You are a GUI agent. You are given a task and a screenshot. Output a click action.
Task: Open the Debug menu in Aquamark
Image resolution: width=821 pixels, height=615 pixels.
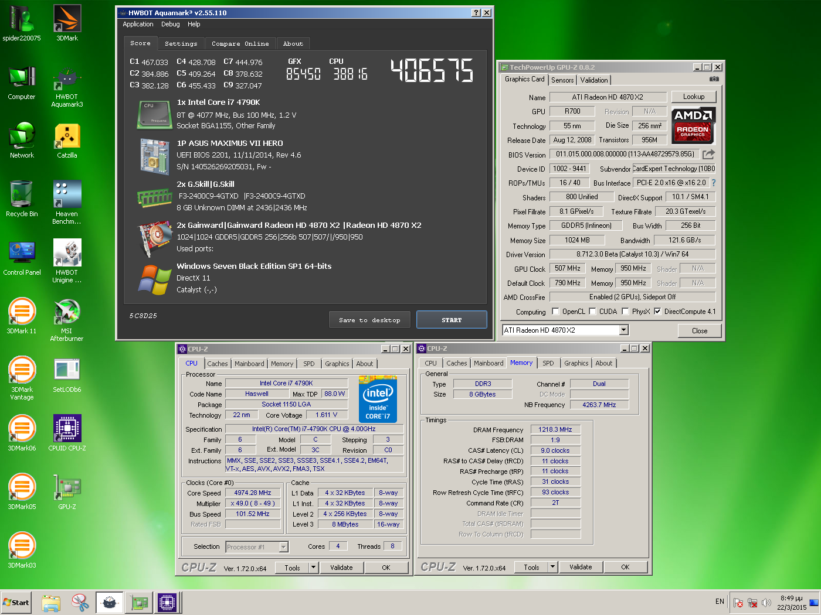[171, 25]
